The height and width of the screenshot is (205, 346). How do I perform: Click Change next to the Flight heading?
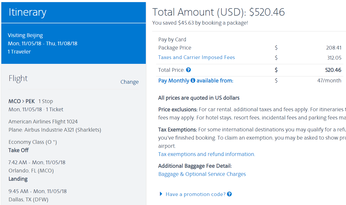129,82
